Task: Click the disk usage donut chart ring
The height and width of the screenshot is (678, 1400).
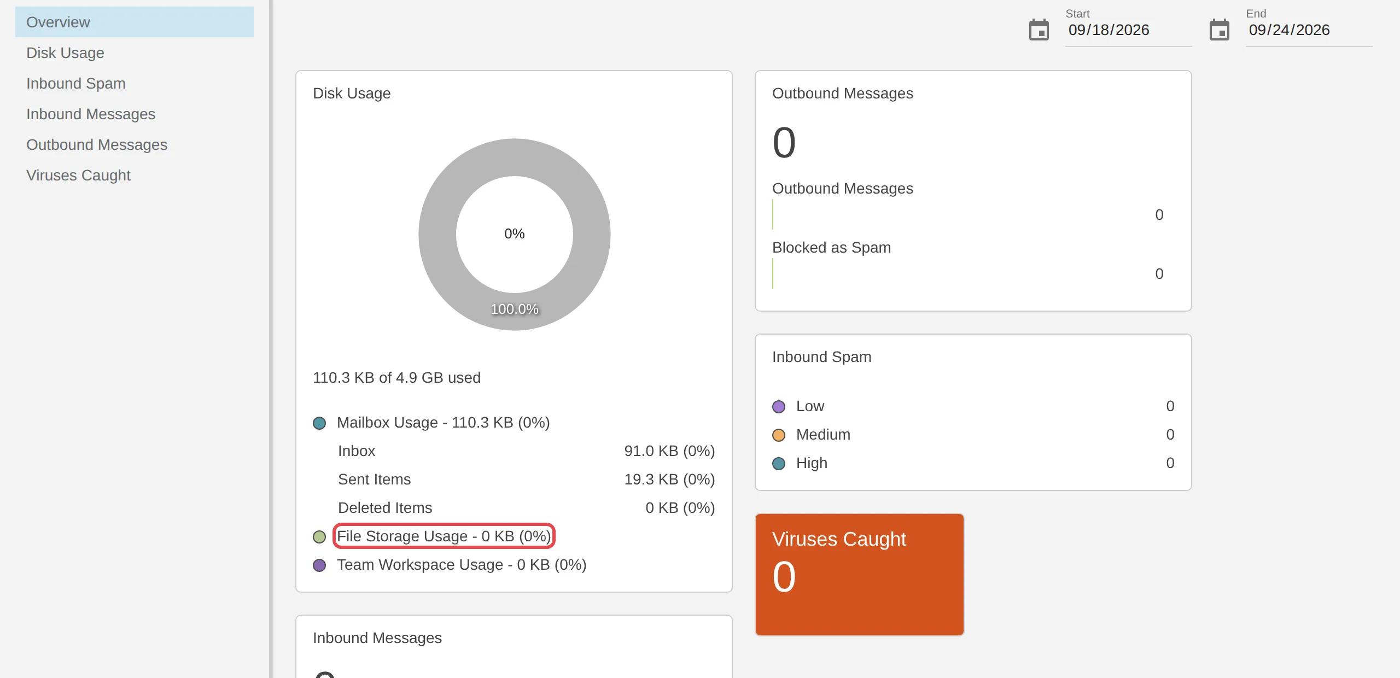Action: [437, 235]
